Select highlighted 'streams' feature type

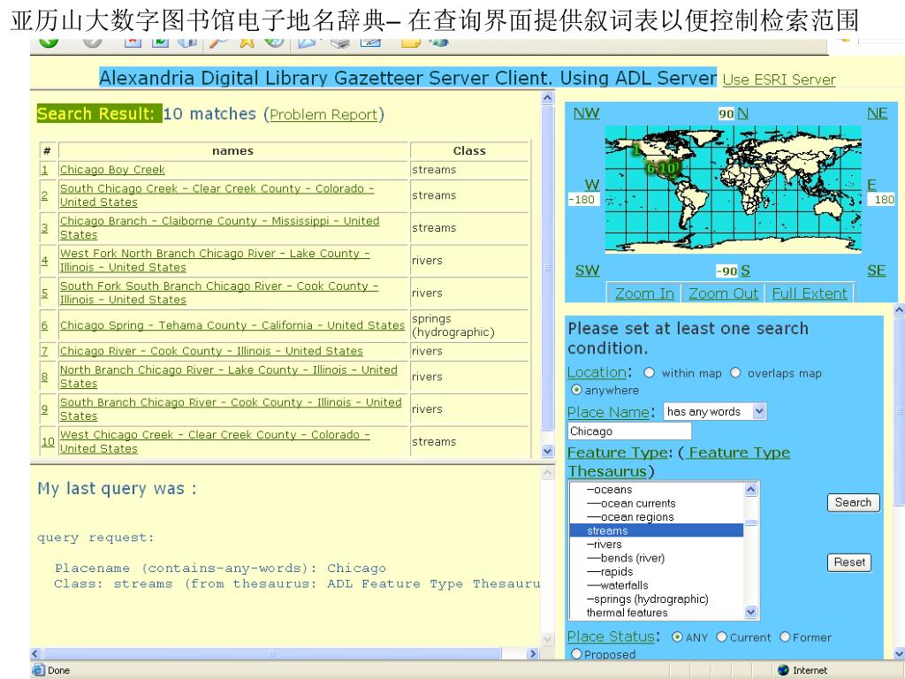click(657, 530)
